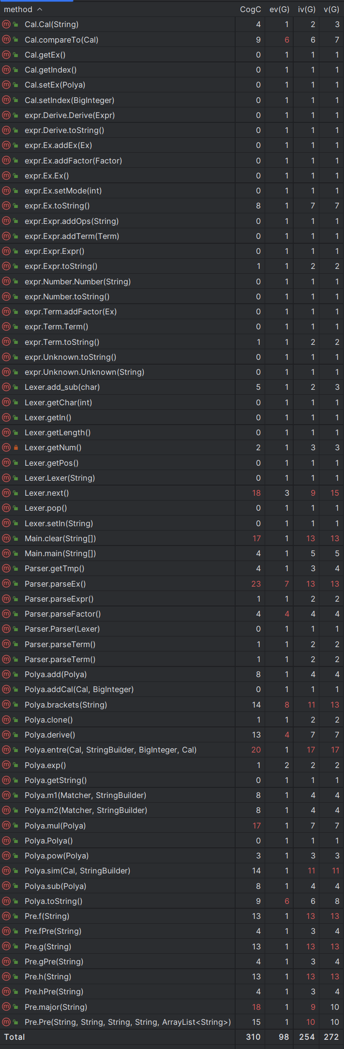
Task: Click the method icon for Cal.Cal(String)
Action: [6, 24]
